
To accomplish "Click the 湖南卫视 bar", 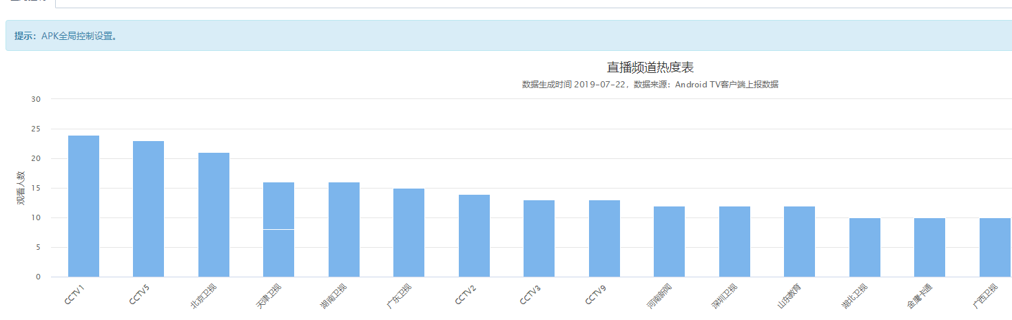I will (x=344, y=230).
